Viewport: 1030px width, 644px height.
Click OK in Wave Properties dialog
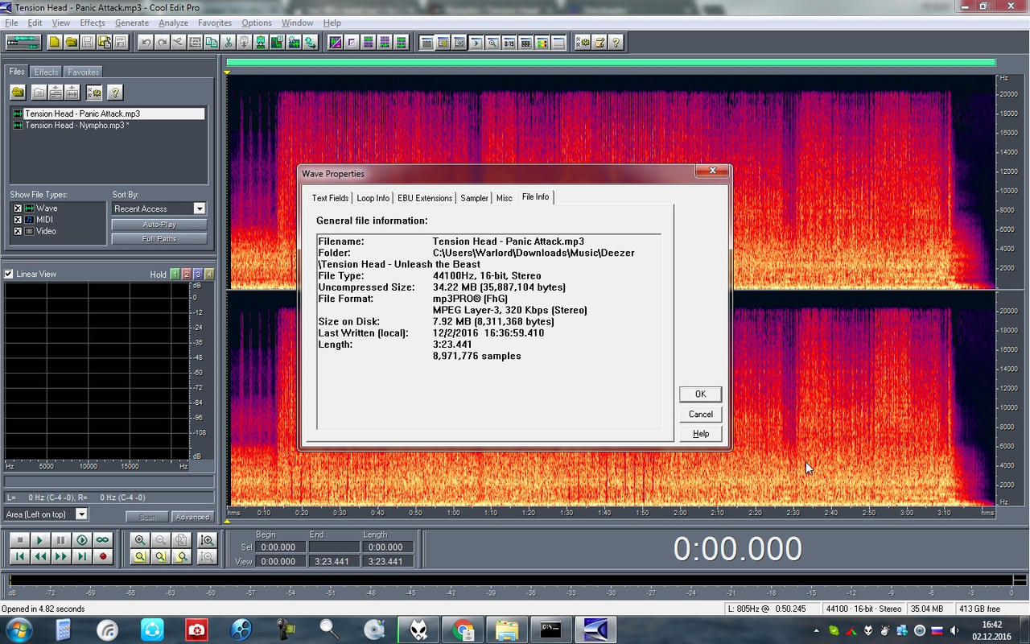tap(700, 394)
